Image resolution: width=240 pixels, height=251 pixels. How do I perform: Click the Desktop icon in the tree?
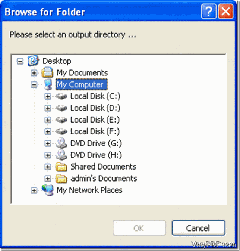tap(33, 61)
